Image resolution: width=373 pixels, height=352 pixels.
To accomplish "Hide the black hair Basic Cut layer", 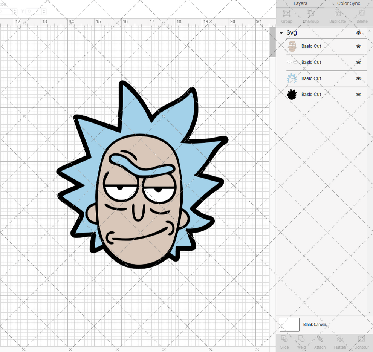I will pyautogui.click(x=358, y=94).
